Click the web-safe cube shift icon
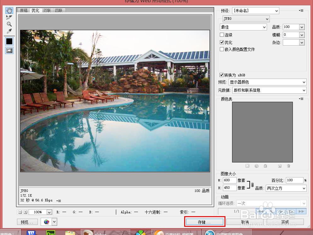Viewport: 313px width, 235px height. (257, 166)
